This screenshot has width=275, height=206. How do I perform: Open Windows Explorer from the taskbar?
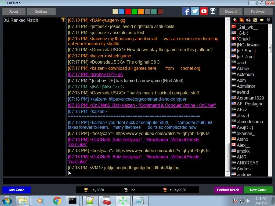pos(23,201)
